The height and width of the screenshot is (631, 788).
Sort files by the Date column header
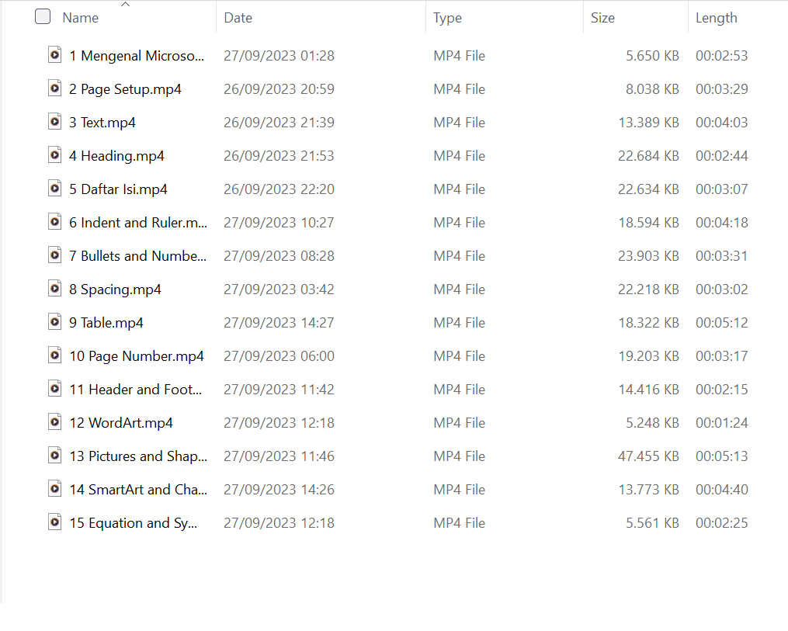(x=238, y=17)
